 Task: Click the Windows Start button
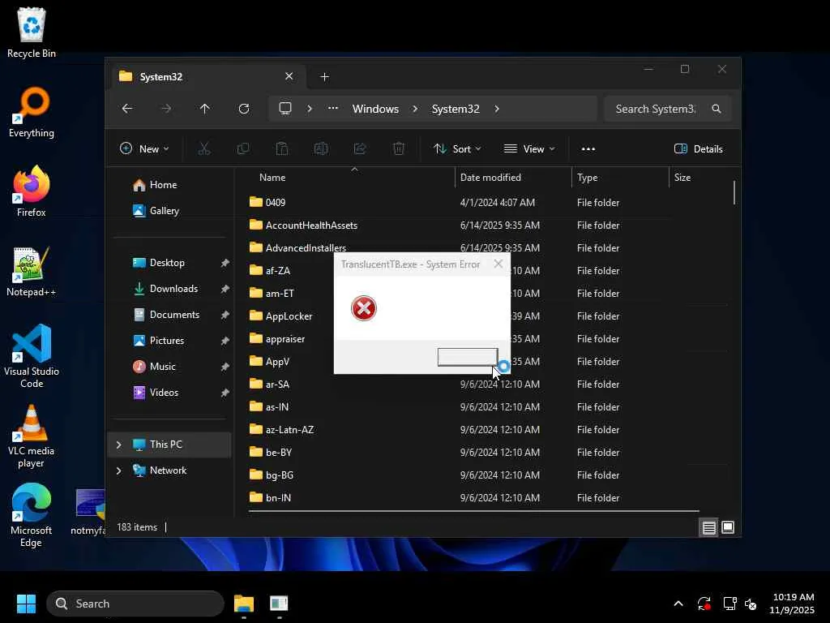(x=26, y=604)
